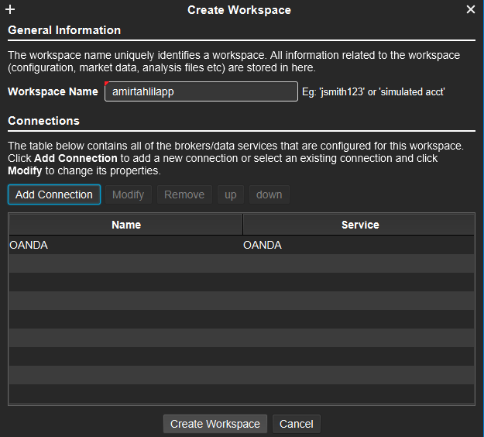
Task: Click the plus icon in the title bar
Action: pos(10,9)
